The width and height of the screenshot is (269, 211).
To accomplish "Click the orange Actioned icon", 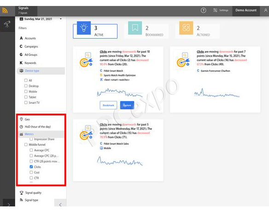I will (x=186, y=28).
